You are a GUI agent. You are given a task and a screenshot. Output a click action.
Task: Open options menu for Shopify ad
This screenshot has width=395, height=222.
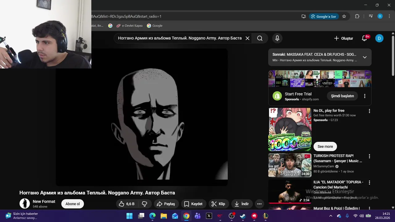(x=364, y=96)
